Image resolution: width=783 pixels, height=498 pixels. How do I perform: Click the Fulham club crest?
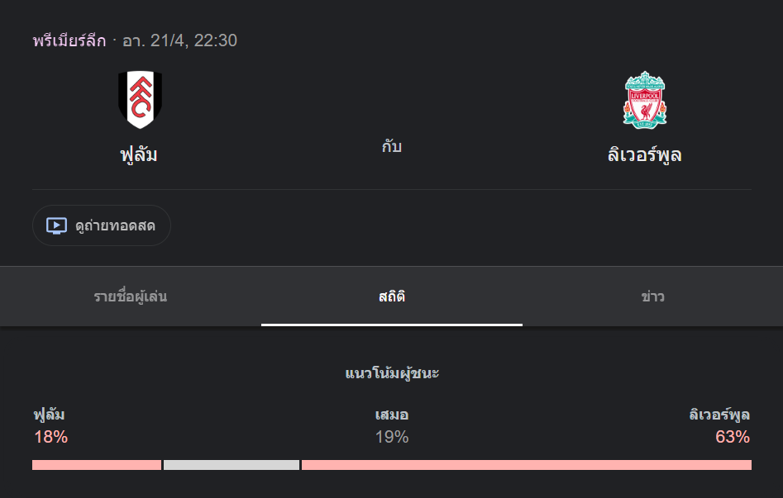[x=139, y=100]
